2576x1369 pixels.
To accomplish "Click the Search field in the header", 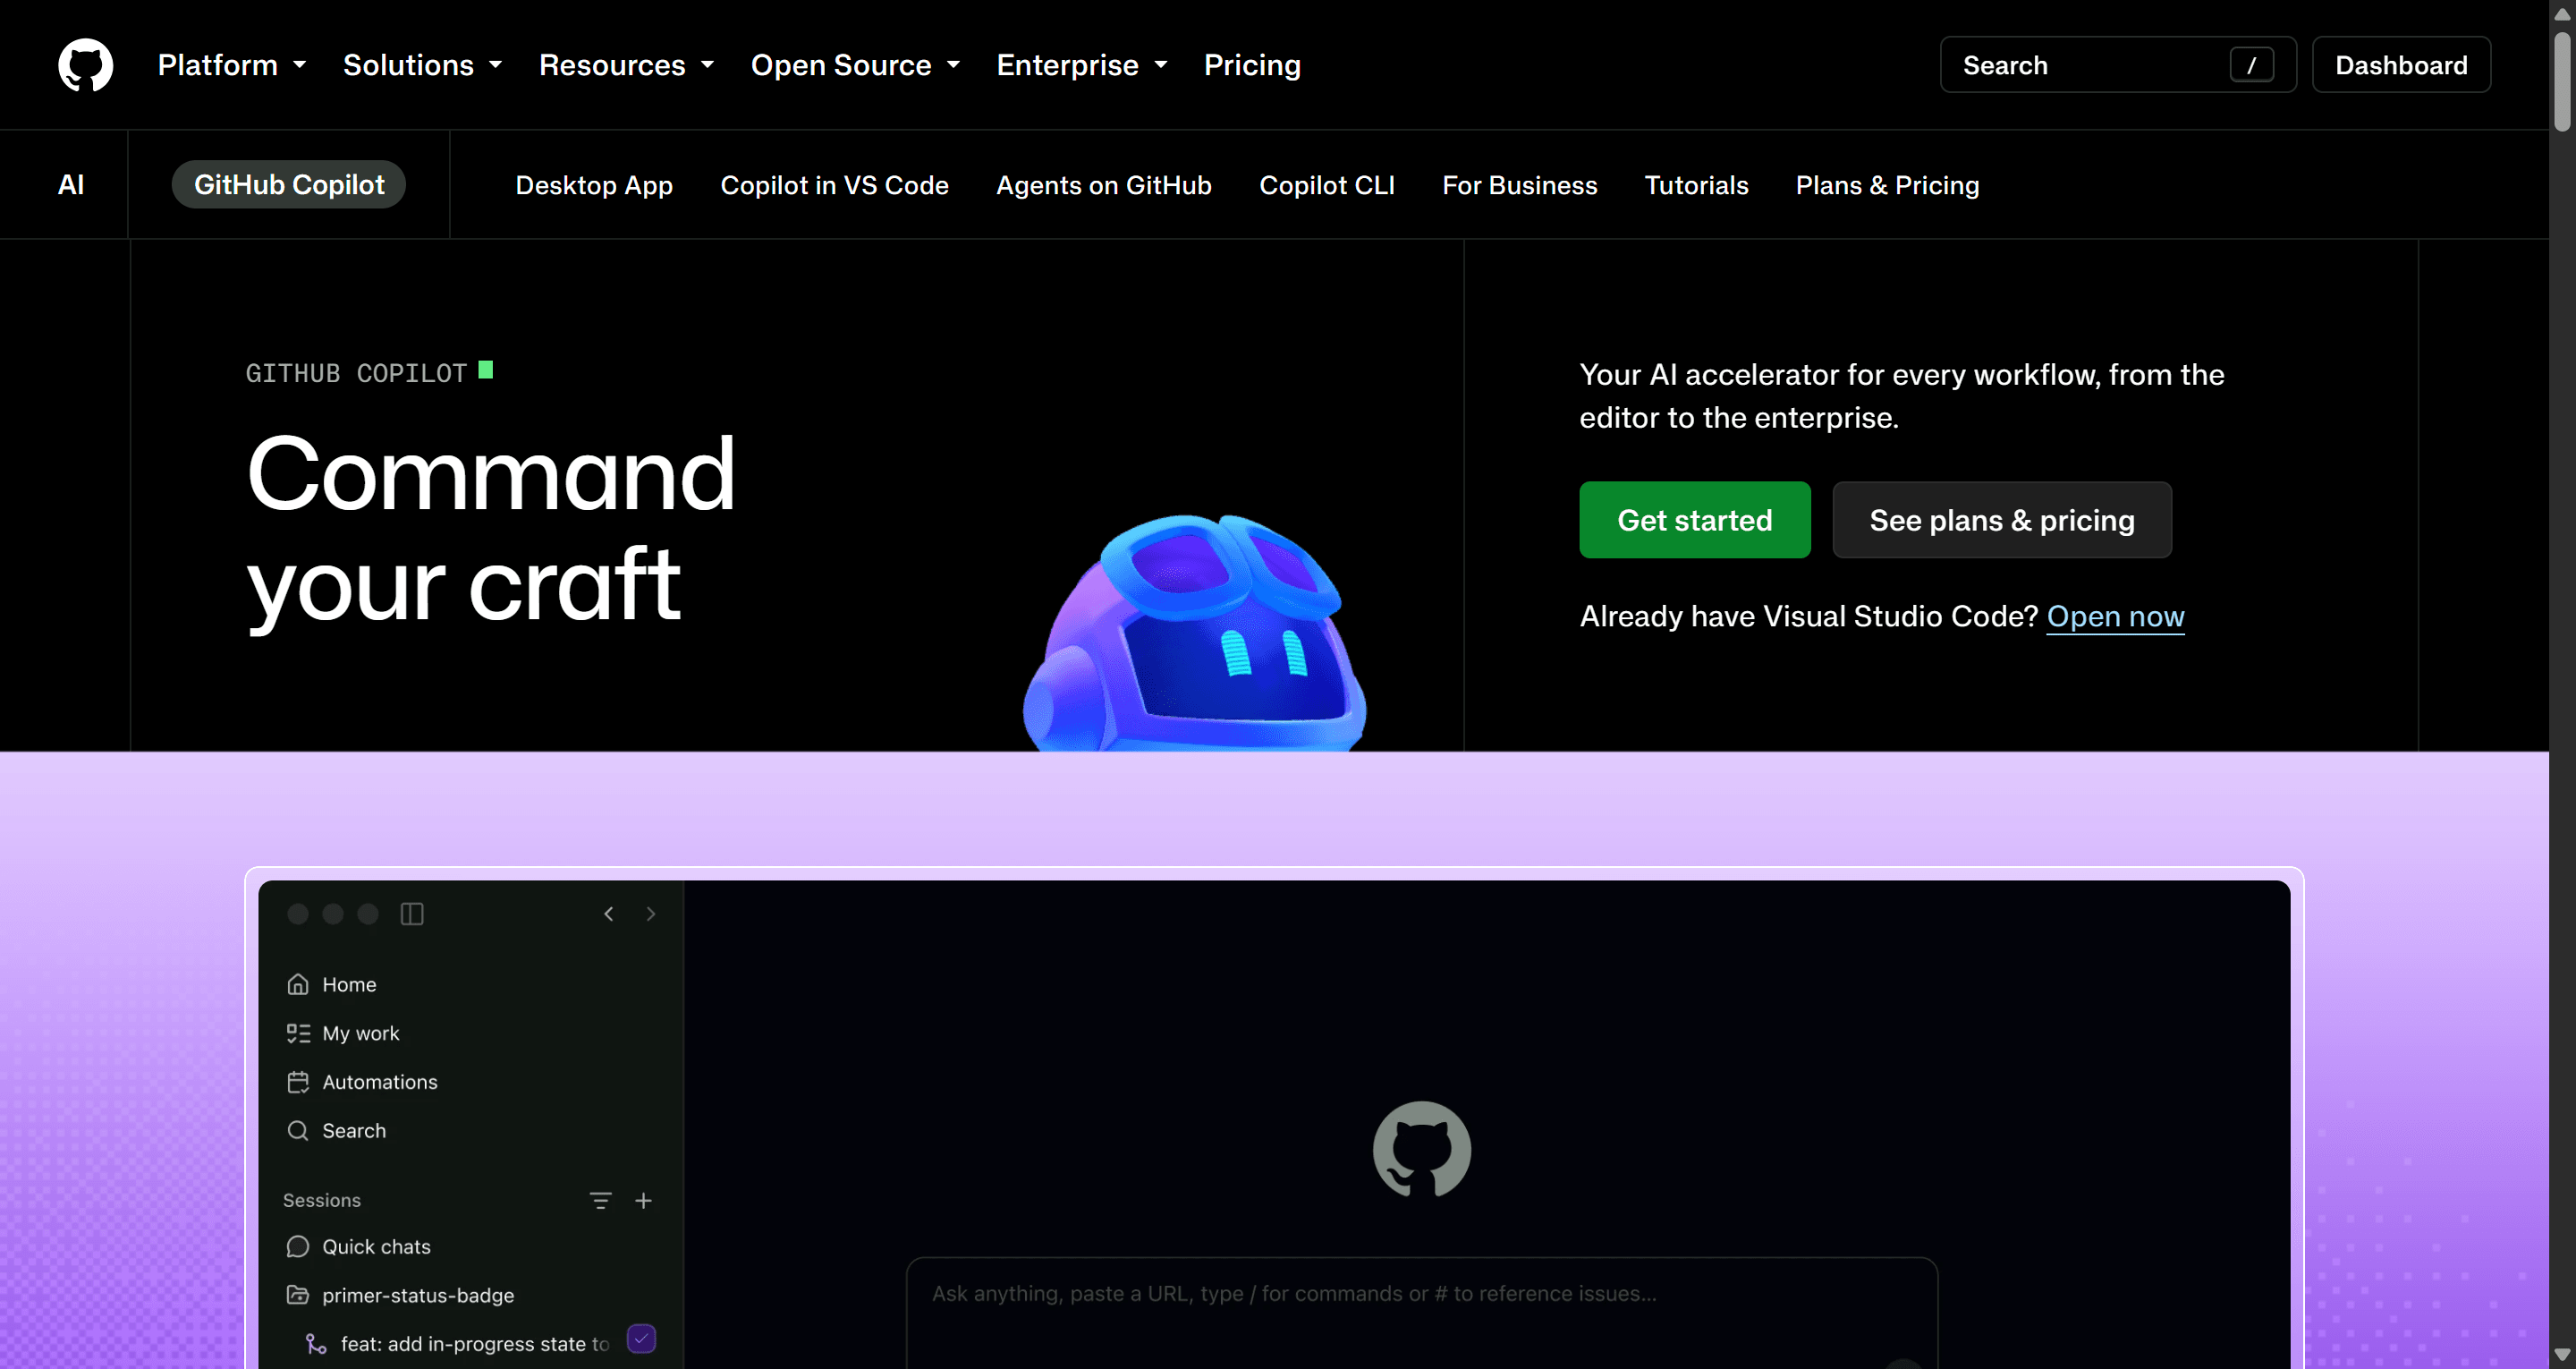I will [2118, 65].
